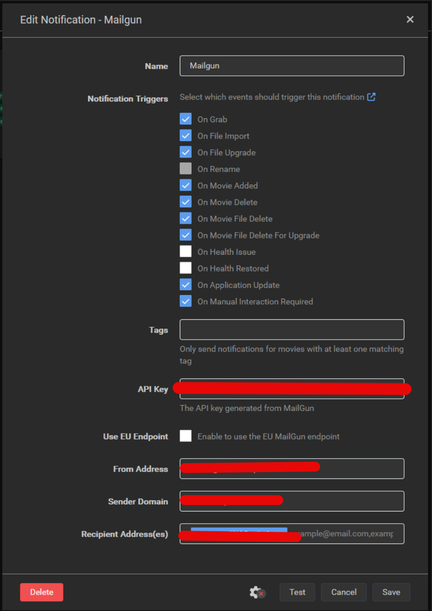
Task: Close the Edit Notification dialog
Action: tap(410, 20)
